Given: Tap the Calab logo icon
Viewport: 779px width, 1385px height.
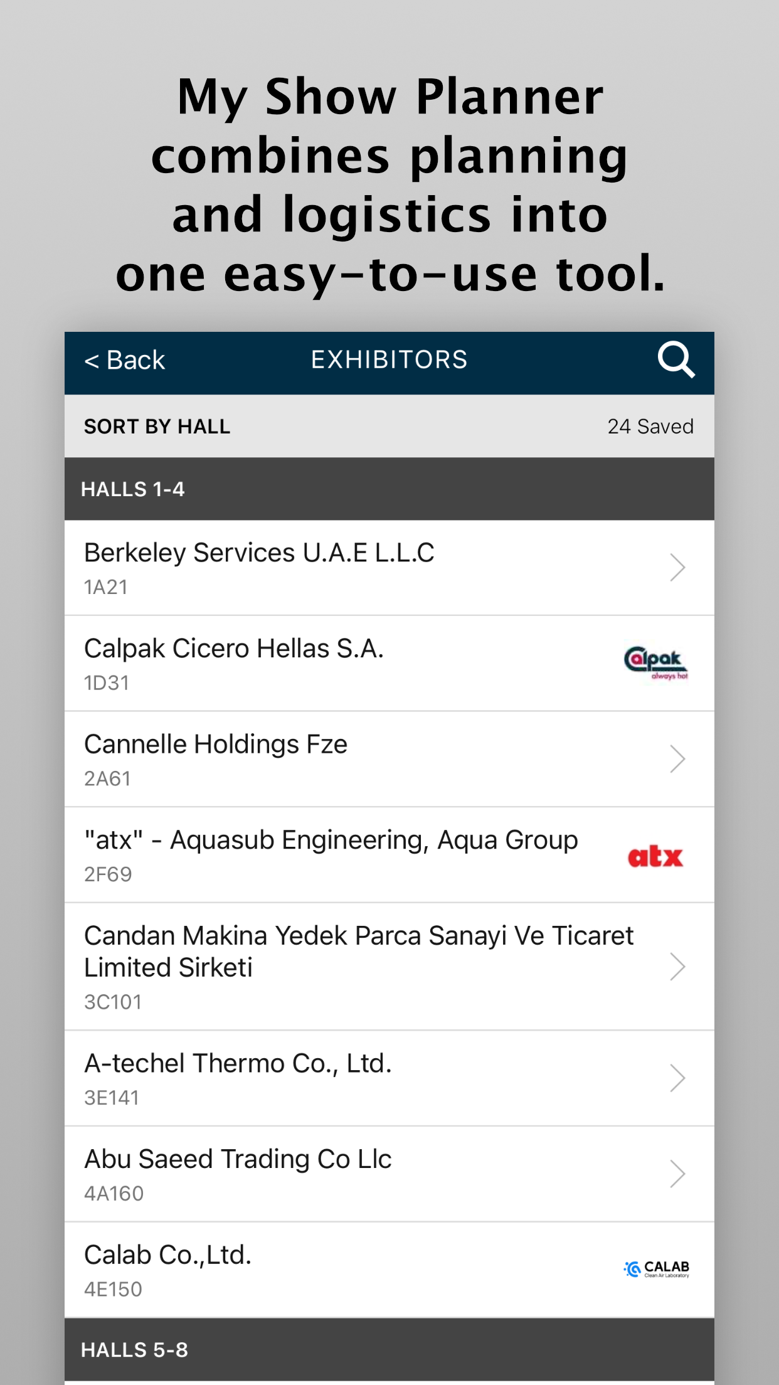Looking at the screenshot, I should click(x=656, y=1269).
